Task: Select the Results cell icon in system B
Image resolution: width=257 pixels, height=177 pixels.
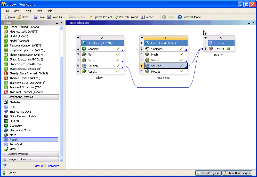Action: point(147,71)
